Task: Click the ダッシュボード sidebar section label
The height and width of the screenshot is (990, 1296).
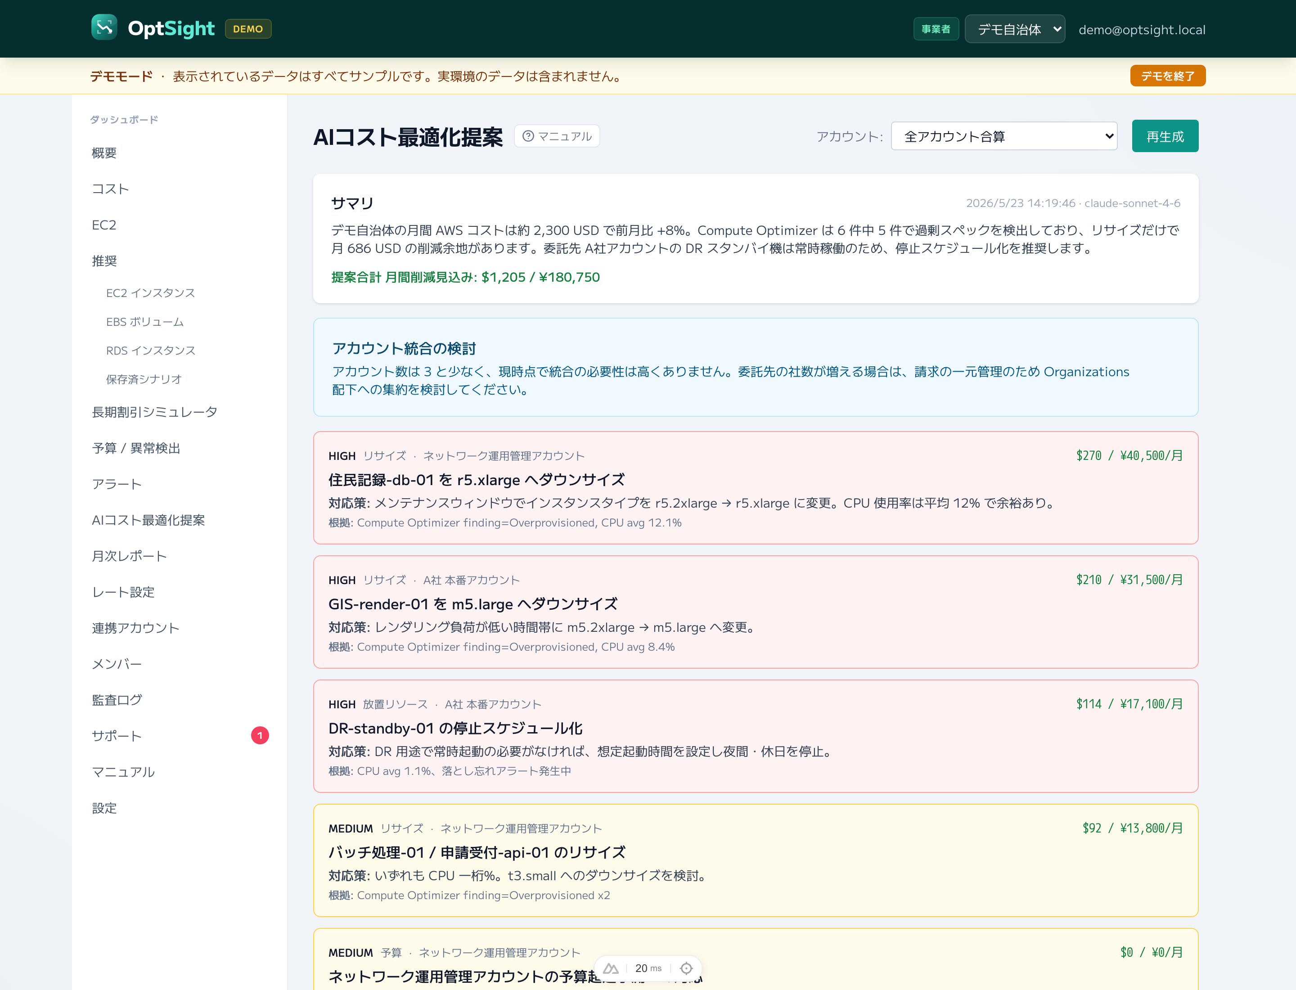Action: coord(124,120)
